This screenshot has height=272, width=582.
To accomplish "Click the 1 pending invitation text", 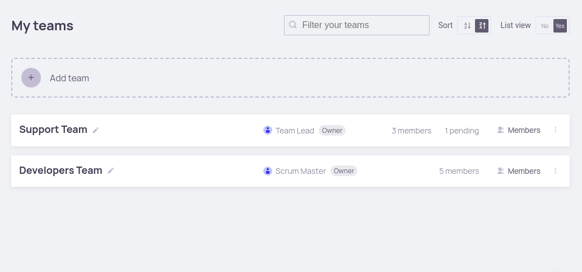I will [462, 131].
